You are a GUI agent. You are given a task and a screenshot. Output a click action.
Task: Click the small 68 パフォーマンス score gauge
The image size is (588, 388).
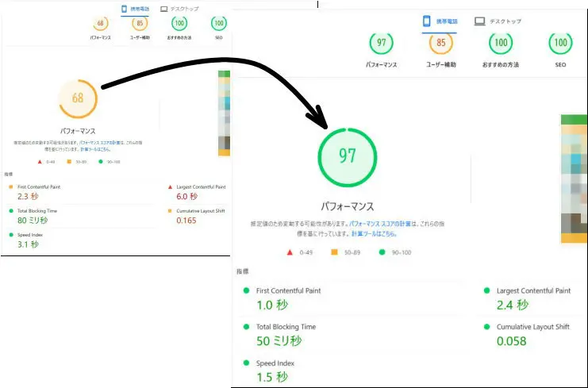pyautogui.click(x=99, y=25)
